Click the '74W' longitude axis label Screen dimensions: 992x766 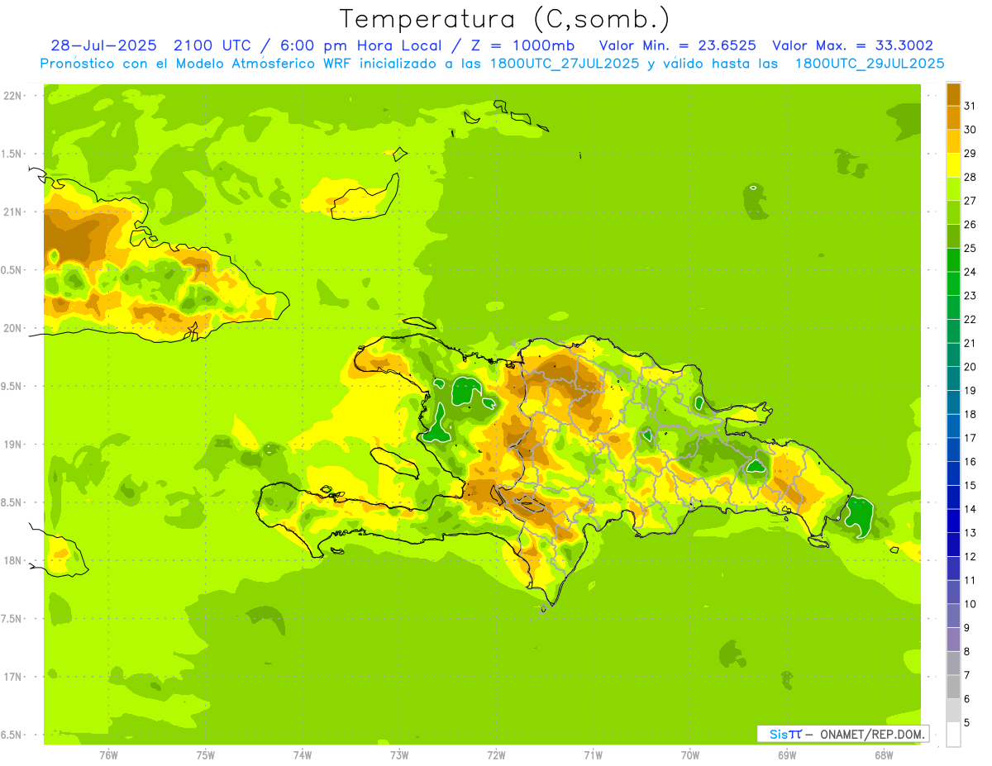[303, 755]
